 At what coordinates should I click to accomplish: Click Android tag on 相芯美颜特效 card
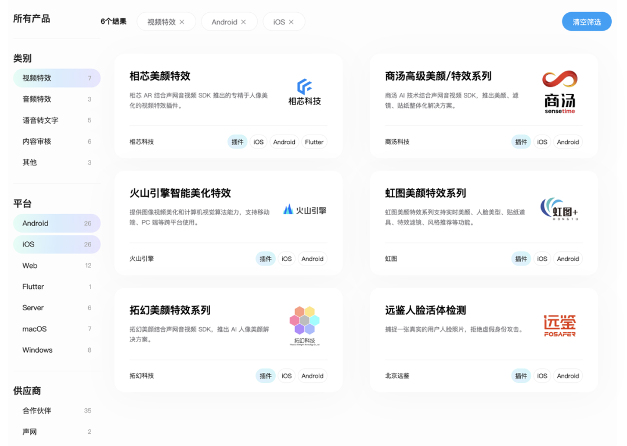(284, 142)
